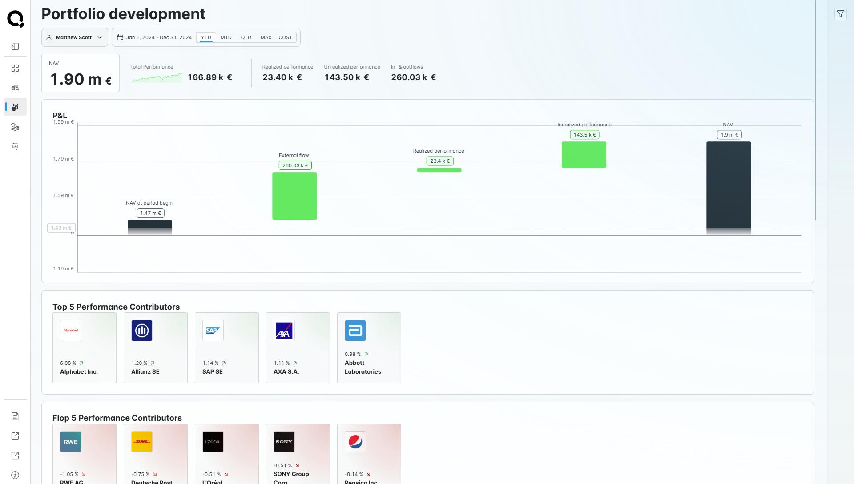
Task: Open the filter funnel icon
Action: tap(840, 14)
